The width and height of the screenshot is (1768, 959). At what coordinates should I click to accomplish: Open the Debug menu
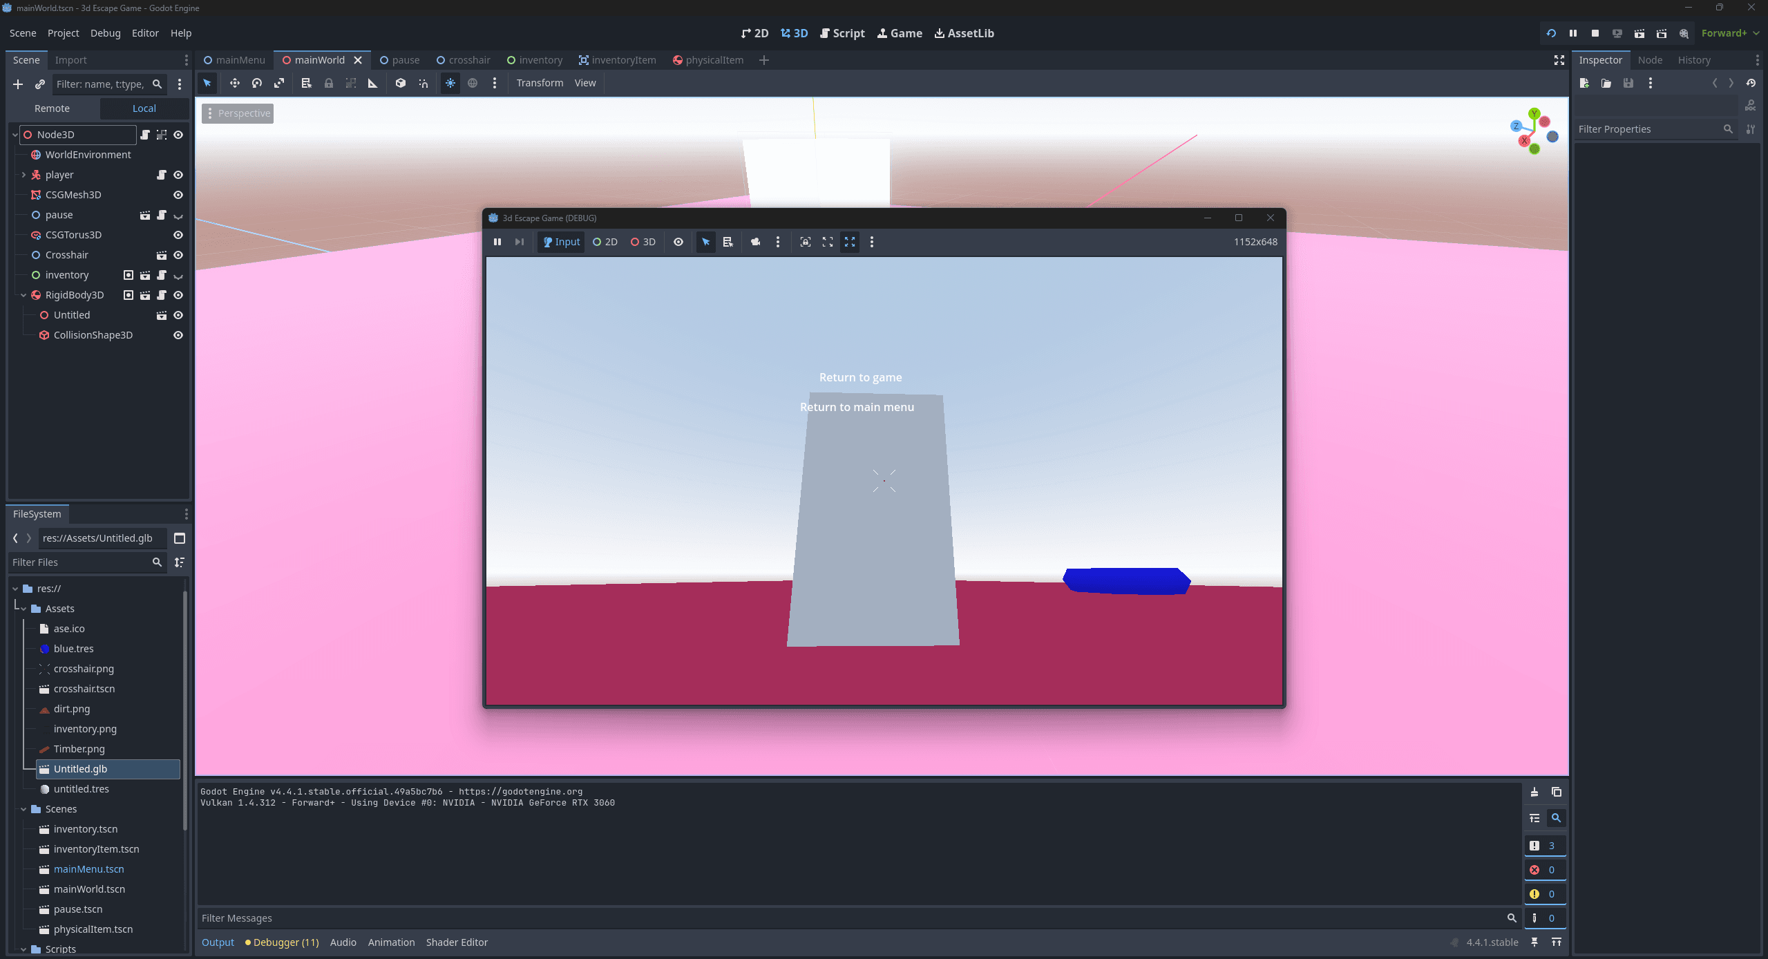pos(105,33)
